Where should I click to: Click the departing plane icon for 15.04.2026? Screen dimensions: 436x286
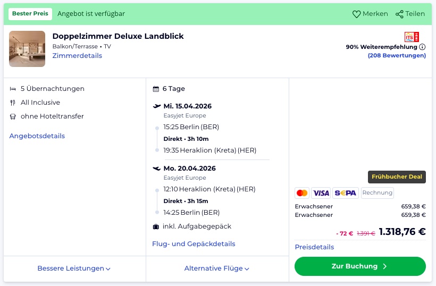click(157, 106)
